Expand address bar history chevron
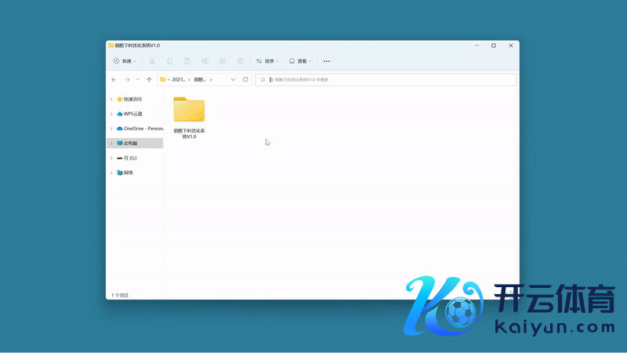Viewport: 627px width, 353px height. click(x=233, y=79)
